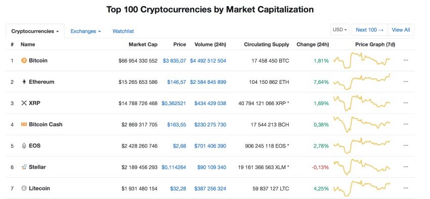Click the Litecoin 7d price graph

[362, 188]
